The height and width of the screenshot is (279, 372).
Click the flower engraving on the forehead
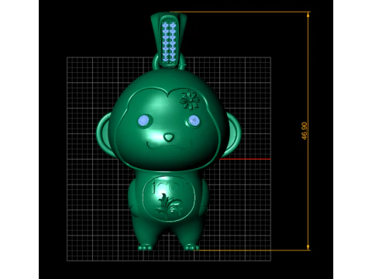[x=190, y=100]
